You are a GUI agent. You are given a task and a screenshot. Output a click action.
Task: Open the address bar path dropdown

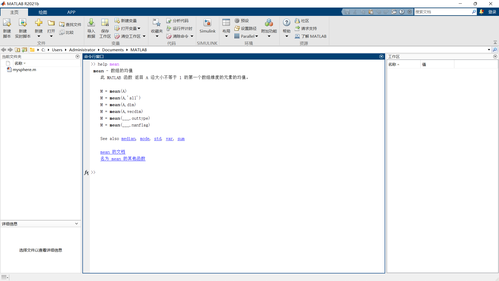(489, 50)
